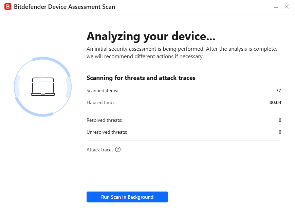The height and width of the screenshot is (215, 295).
Task: Click the laptop scanning icon
Action: [x=43, y=87]
